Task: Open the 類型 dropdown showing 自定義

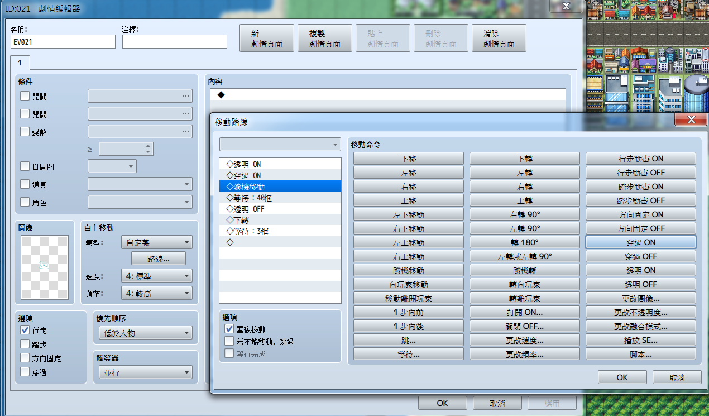Action: point(156,242)
